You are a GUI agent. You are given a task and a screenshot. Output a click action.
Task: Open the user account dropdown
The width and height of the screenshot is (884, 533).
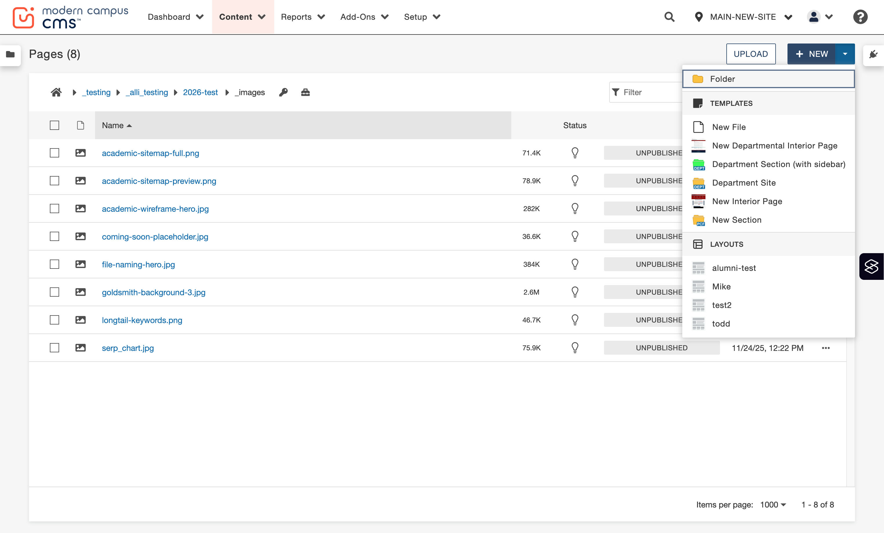pos(820,17)
